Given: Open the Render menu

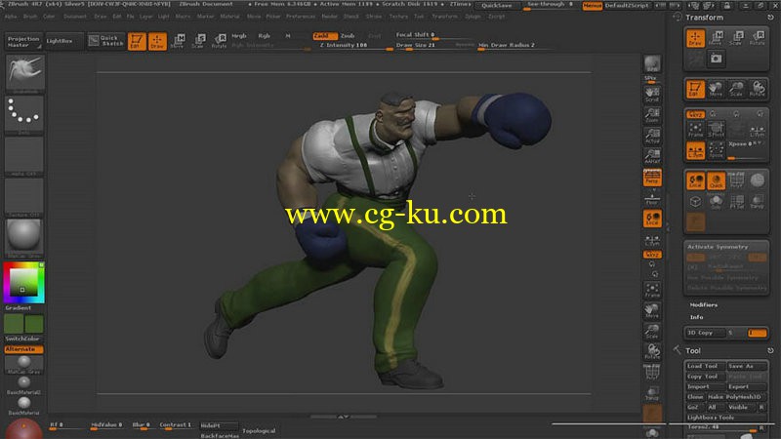Looking at the screenshot, I should tap(329, 17).
